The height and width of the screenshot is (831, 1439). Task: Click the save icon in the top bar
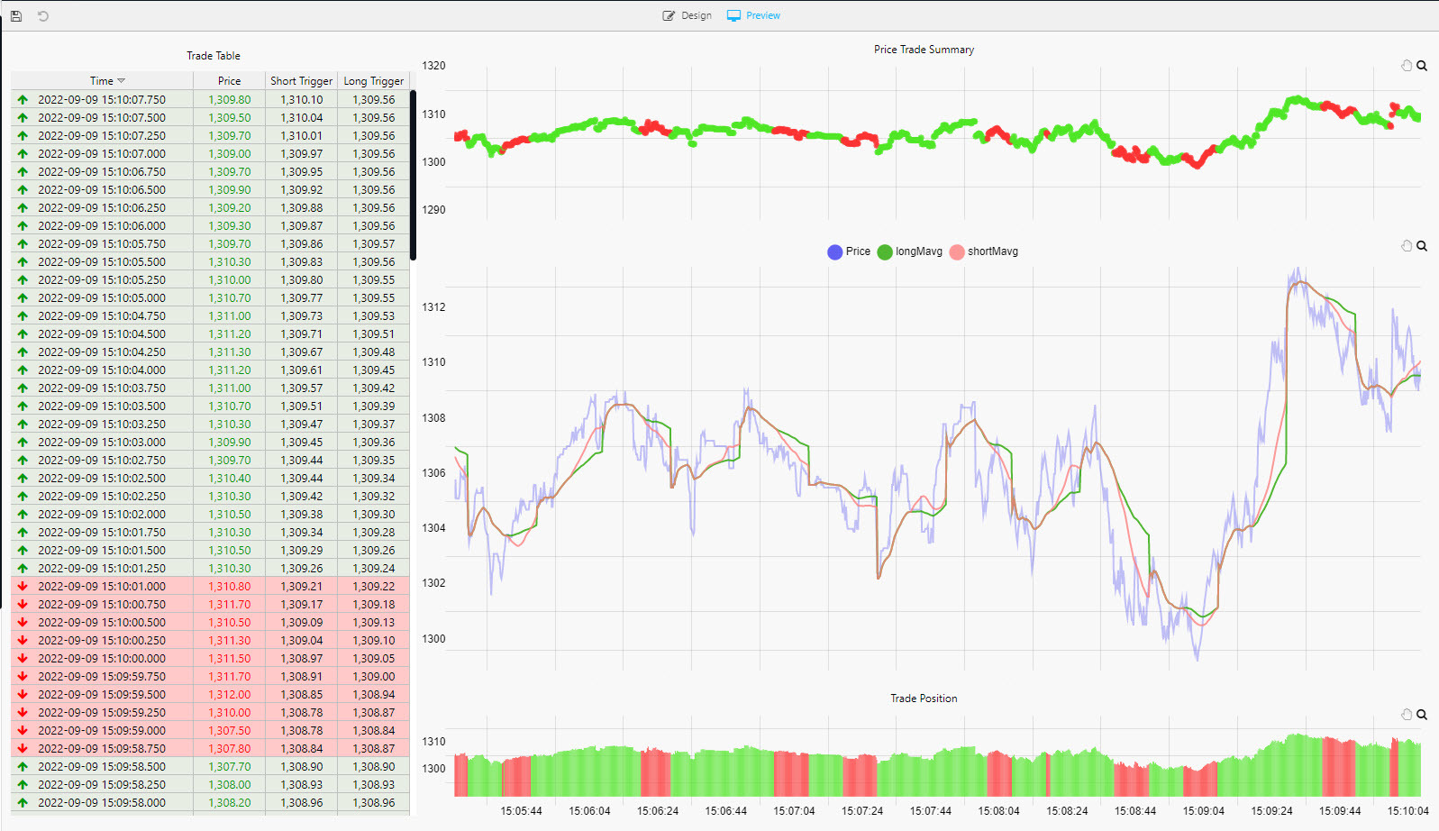pyautogui.click(x=16, y=15)
